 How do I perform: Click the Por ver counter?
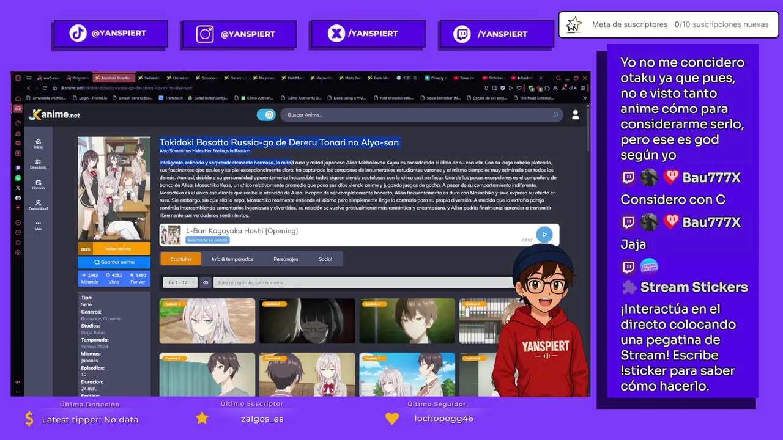[x=138, y=279]
